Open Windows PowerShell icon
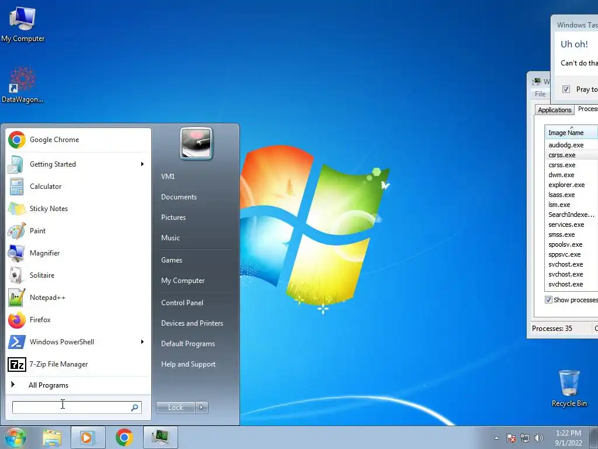This screenshot has height=449, width=598. (16, 342)
